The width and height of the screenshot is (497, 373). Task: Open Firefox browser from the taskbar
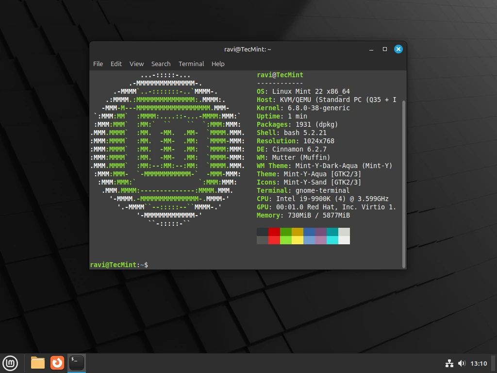coord(57,363)
